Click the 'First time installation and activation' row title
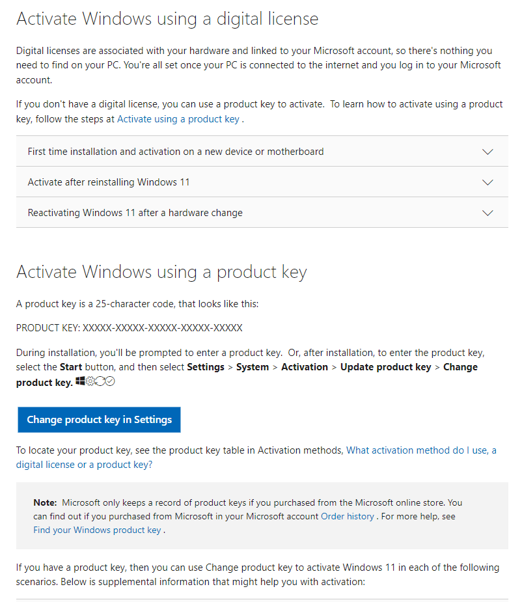Screen dimensions: 522x602 [x=176, y=152]
